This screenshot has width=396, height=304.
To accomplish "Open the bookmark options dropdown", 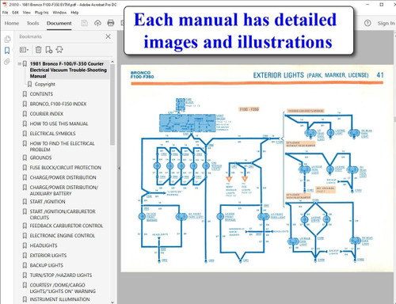I will pyautogui.click(x=24, y=50).
